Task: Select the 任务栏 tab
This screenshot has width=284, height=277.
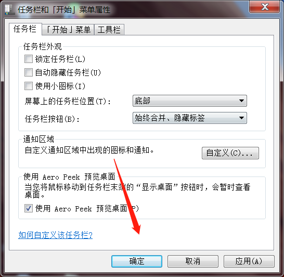Action: (25, 29)
